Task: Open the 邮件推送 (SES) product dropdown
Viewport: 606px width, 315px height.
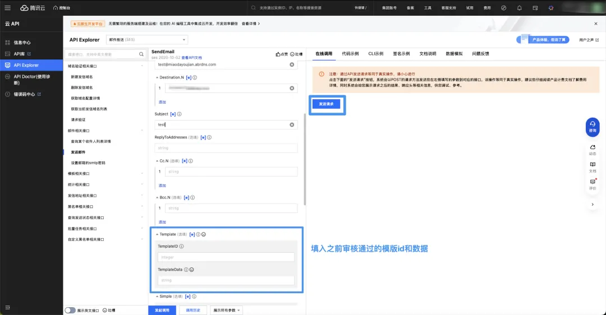Action: pos(147,40)
